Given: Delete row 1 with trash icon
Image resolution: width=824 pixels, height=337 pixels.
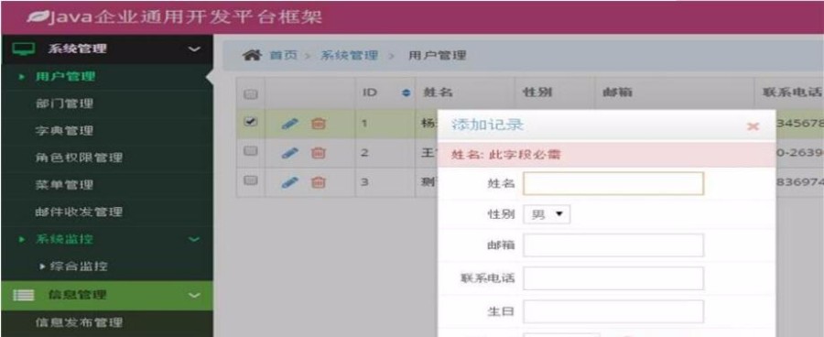Looking at the screenshot, I should click(x=319, y=124).
